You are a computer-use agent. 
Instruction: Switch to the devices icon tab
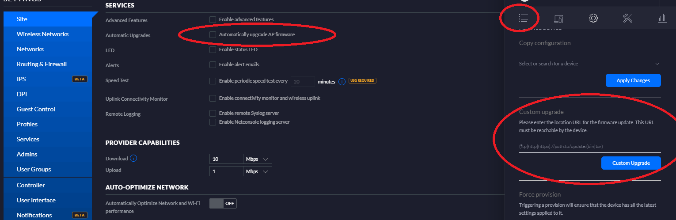point(558,18)
